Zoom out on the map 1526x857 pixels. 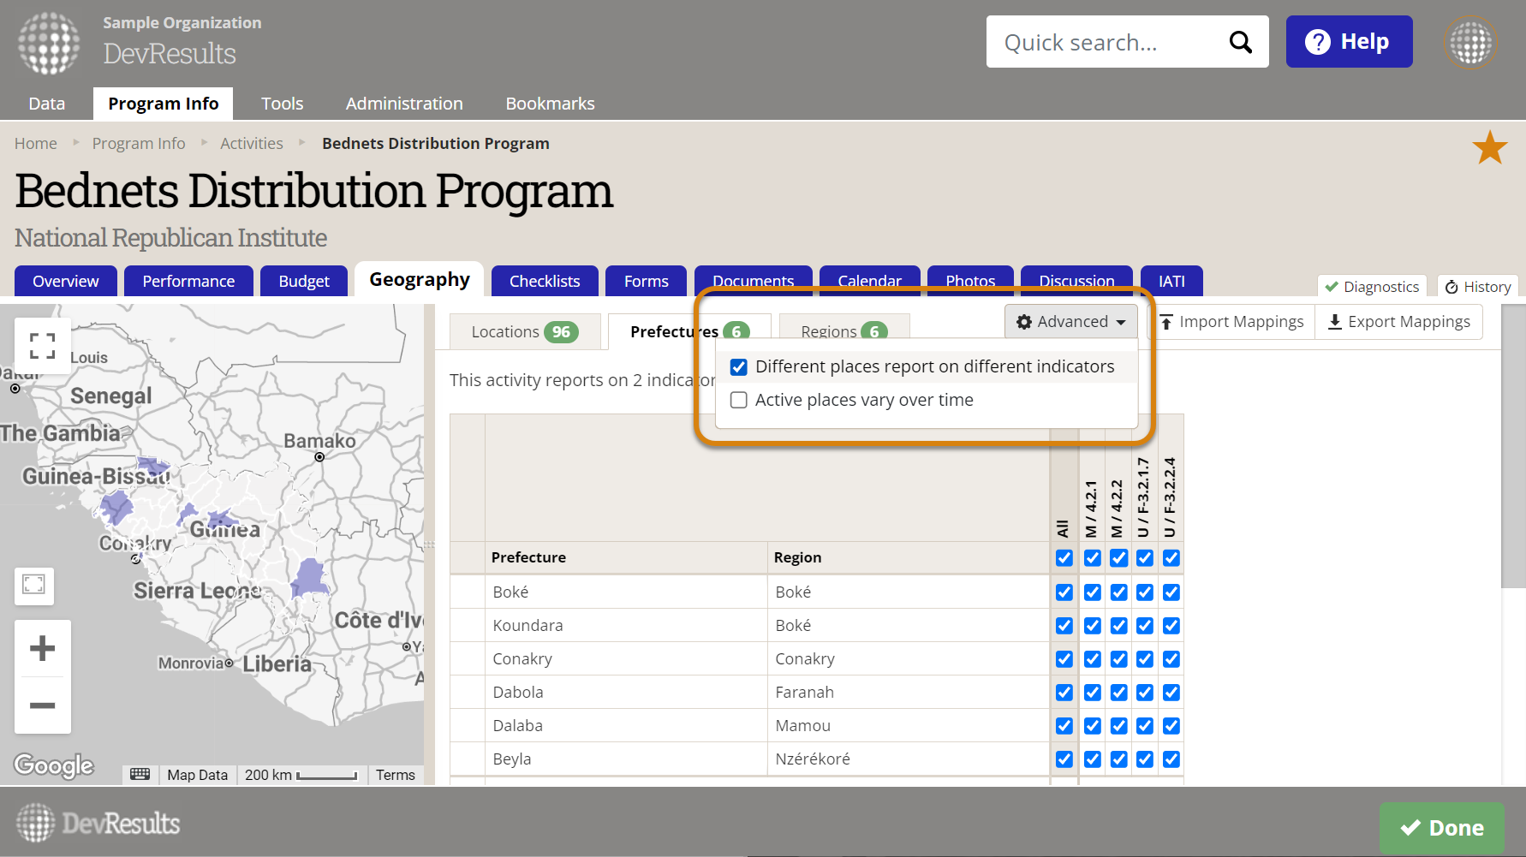pos(42,705)
